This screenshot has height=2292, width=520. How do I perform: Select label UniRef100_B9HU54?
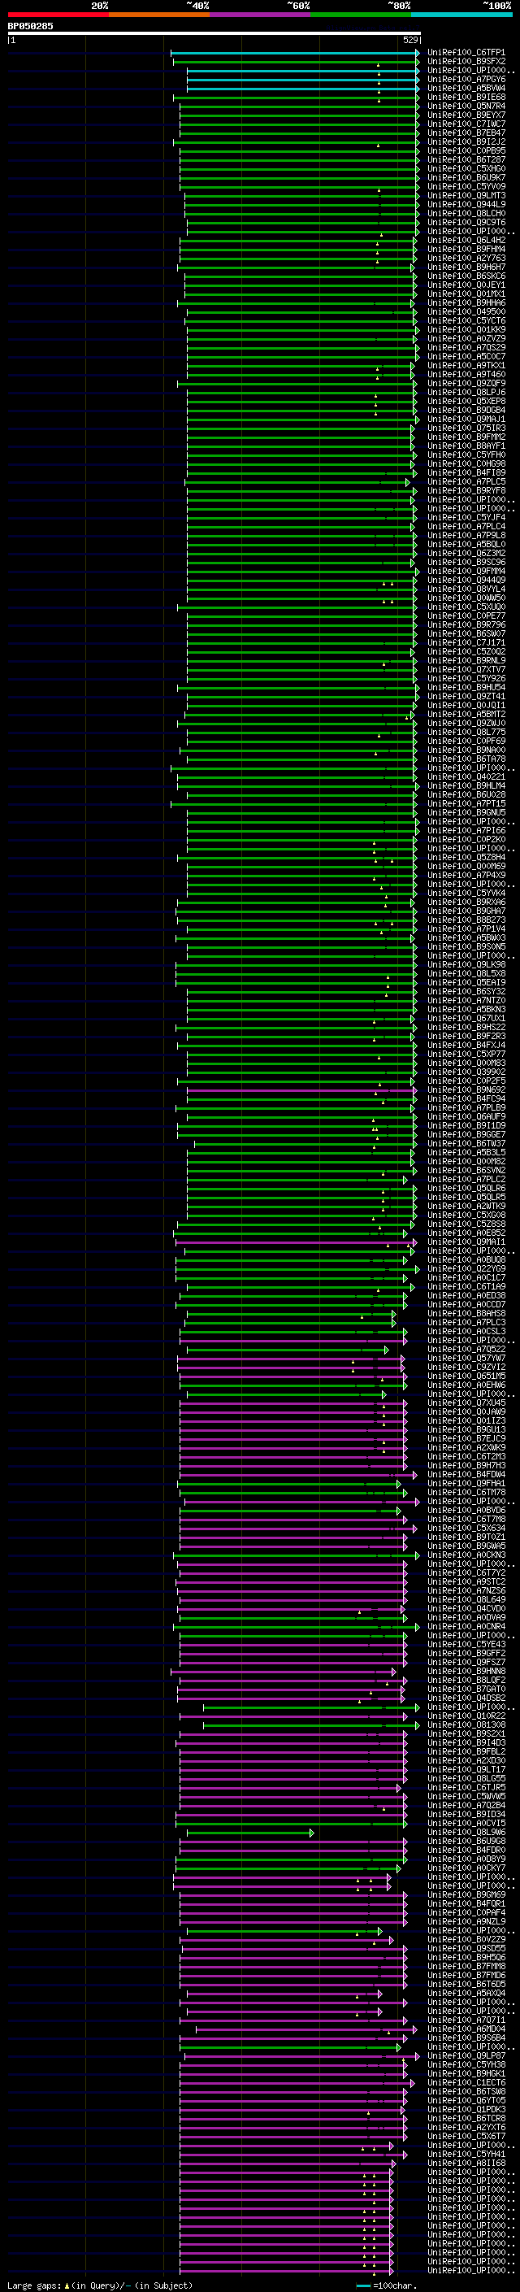coord(466,687)
